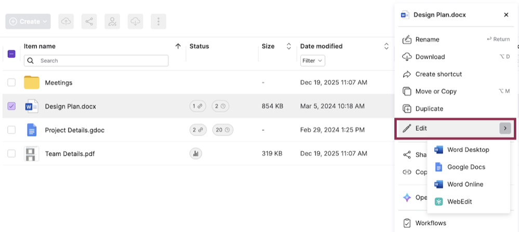Click the WebEdit icon in submenu
This screenshot has height=232, width=519.
(x=438, y=201)
